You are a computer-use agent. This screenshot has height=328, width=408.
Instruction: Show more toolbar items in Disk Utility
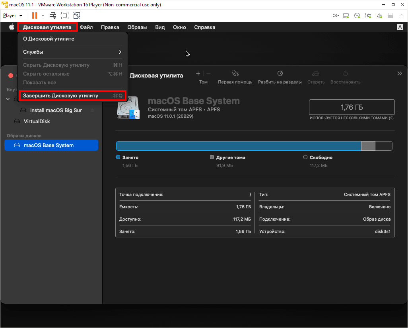400,74
